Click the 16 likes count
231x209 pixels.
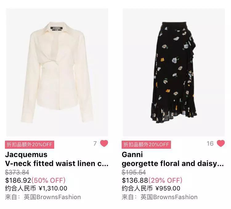[x=210, y=143]
